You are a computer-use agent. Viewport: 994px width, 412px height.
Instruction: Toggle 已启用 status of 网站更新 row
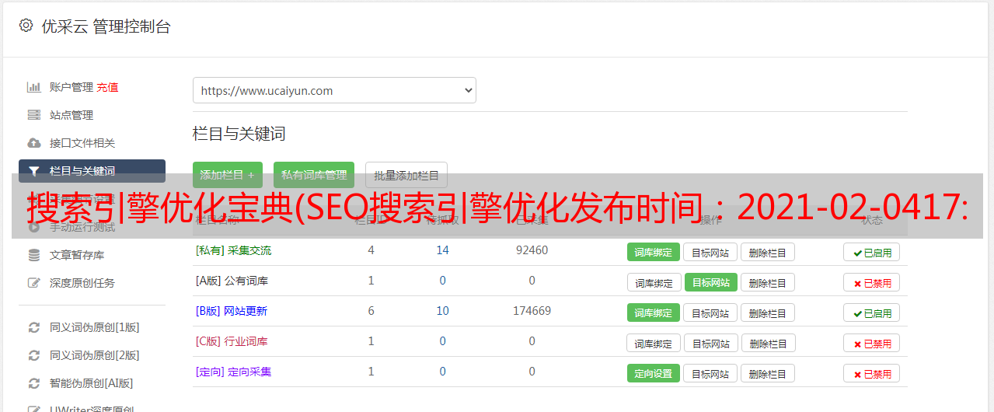(872, 312)
